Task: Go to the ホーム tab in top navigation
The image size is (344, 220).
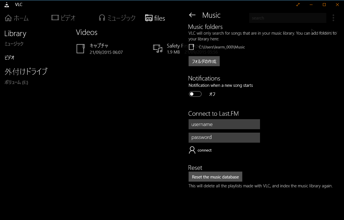Action: click(17, 18)
